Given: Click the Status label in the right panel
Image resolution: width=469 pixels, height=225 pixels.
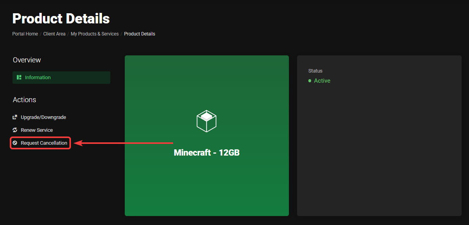Looking at the screenshot, I should coord(315,71).
